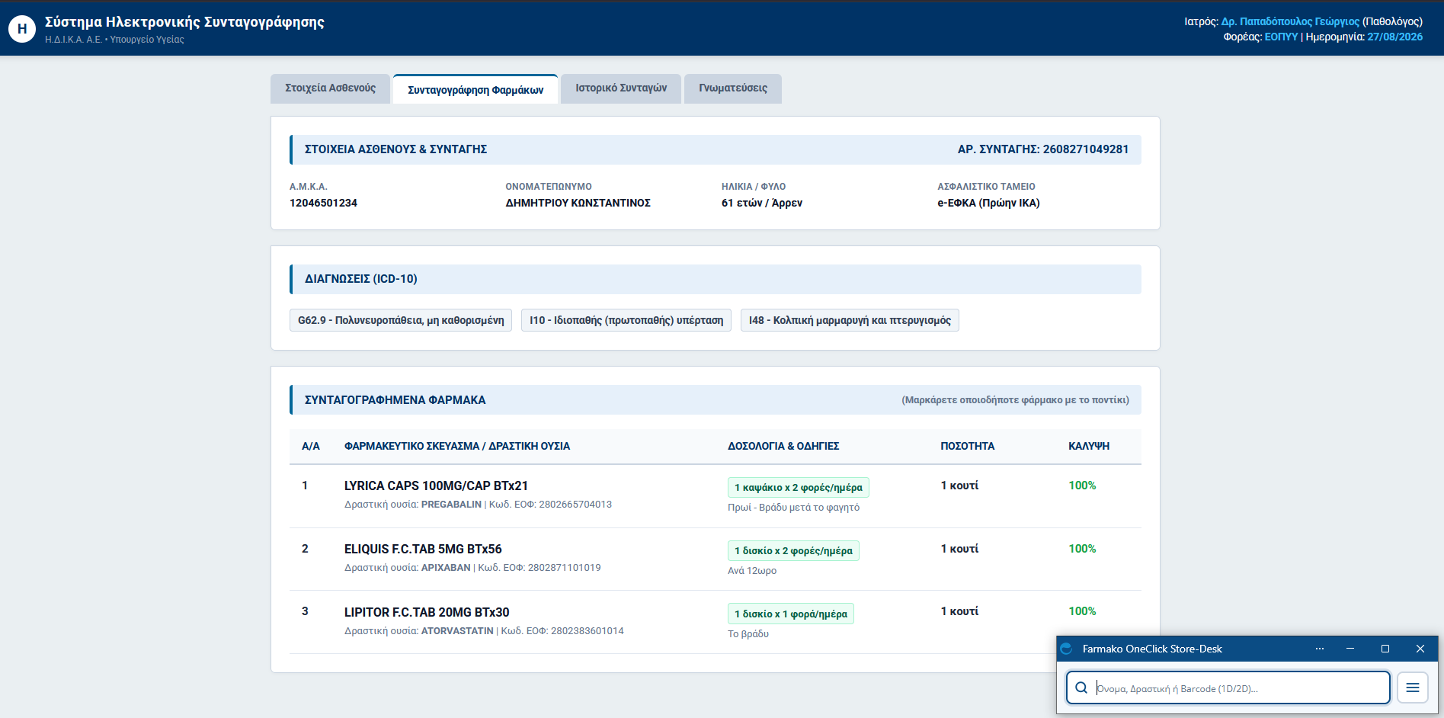
Task: Select diagnosis chip I10 υπέρταση
Action: 626,320
